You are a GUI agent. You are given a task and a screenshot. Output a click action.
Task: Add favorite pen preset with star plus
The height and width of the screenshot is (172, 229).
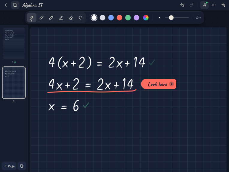pyautogui.click(x=198, y=18)
